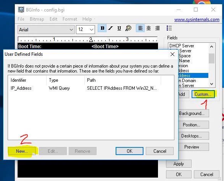Open the Format menu
Image resolution: width=224 pixels, height=181 pixels.
pyautogui.click(x=70, y=19)
